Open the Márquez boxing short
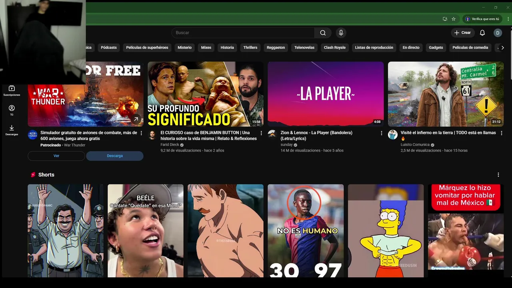The image size is (512, 288). click(466, 231)
